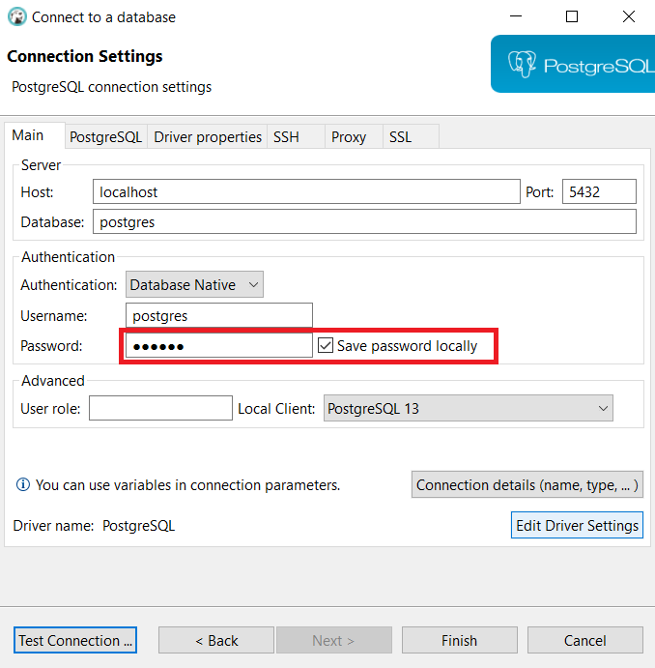Minimize the connection dialog window
Screen dimensions: 655x668
(x=515, y=16)
